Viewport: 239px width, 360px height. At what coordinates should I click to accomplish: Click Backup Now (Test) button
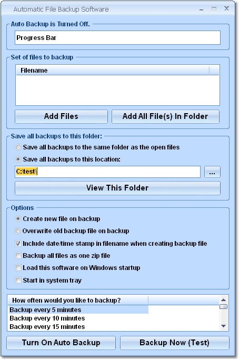point(174,343)
